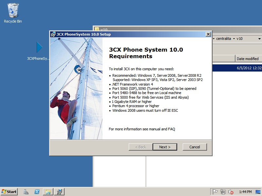Click the Server Manager taskbar icon
The width and height of the screenshot is (262, 196).
click(x=26, y=192)
